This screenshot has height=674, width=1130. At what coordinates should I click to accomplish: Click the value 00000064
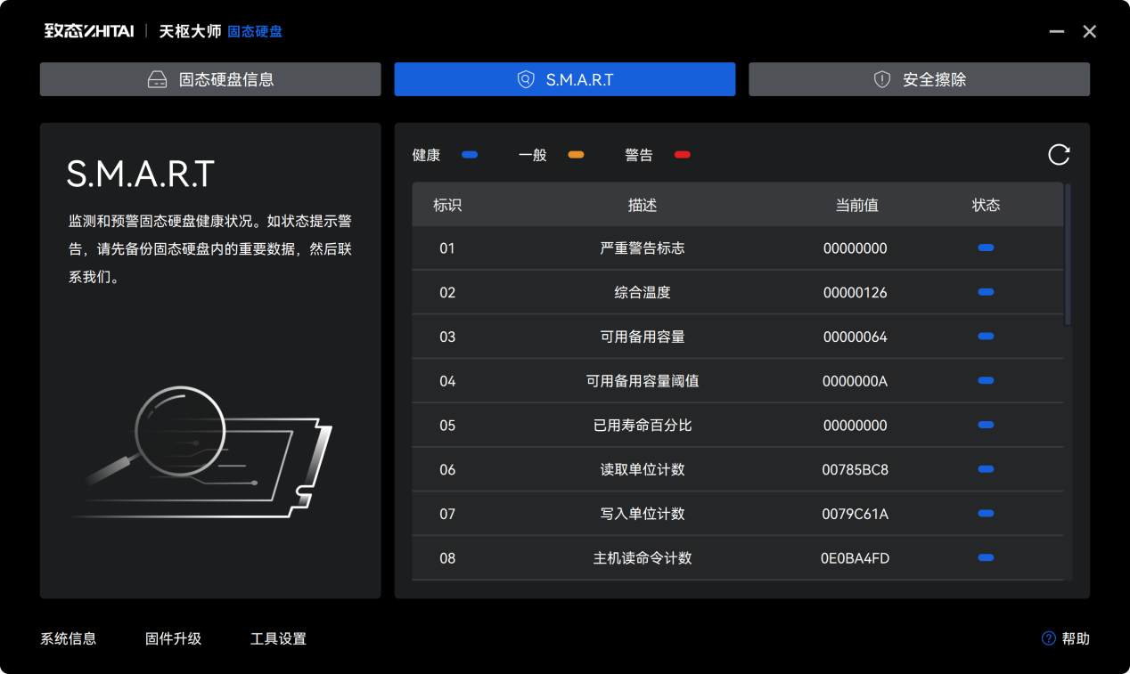tap(856, 337)
